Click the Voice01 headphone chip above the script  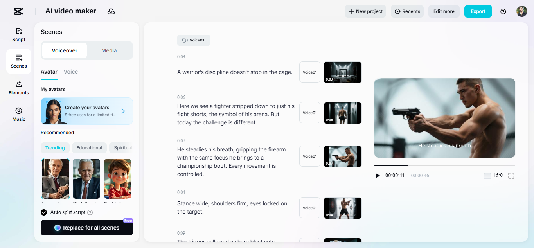pos(194,40)
